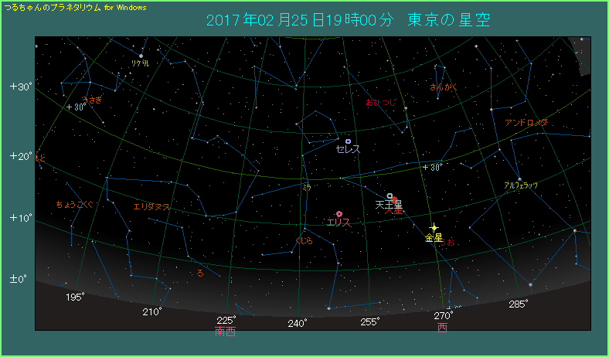The height and width of the screenshot is (357, 609).
Task: Click the Venus (金星) star marker
Action: click(x=434, y=227)
